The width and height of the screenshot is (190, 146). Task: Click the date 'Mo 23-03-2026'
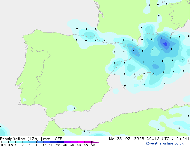tap(126, 139)
